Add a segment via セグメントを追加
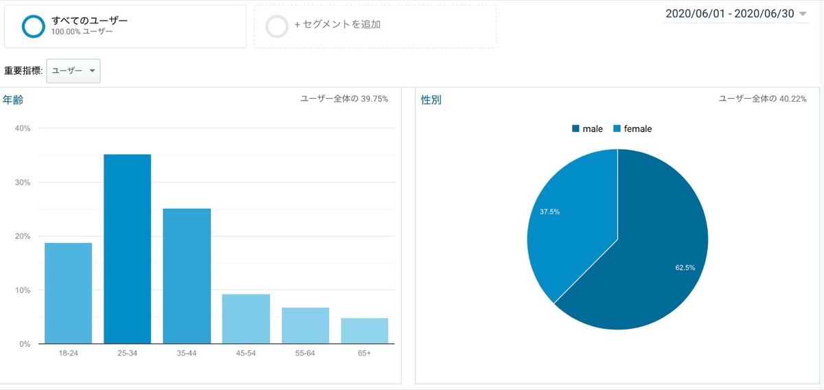 coord(375,27)
